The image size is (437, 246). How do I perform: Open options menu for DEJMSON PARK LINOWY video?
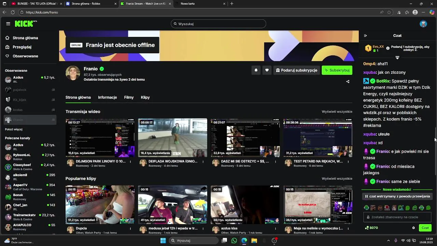click(130, 162)
